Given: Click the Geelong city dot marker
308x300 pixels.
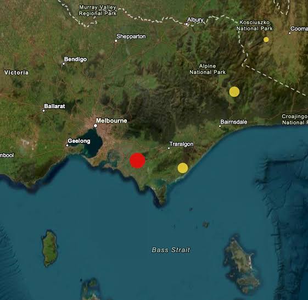Looking at the screenshot, I should tap(67, 146).
